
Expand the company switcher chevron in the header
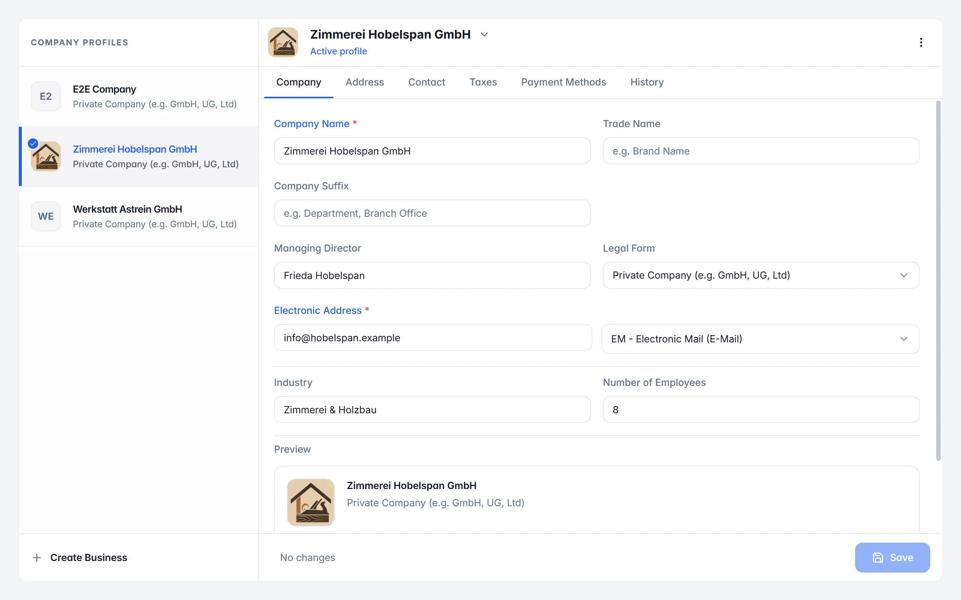(x=484, y=34)
